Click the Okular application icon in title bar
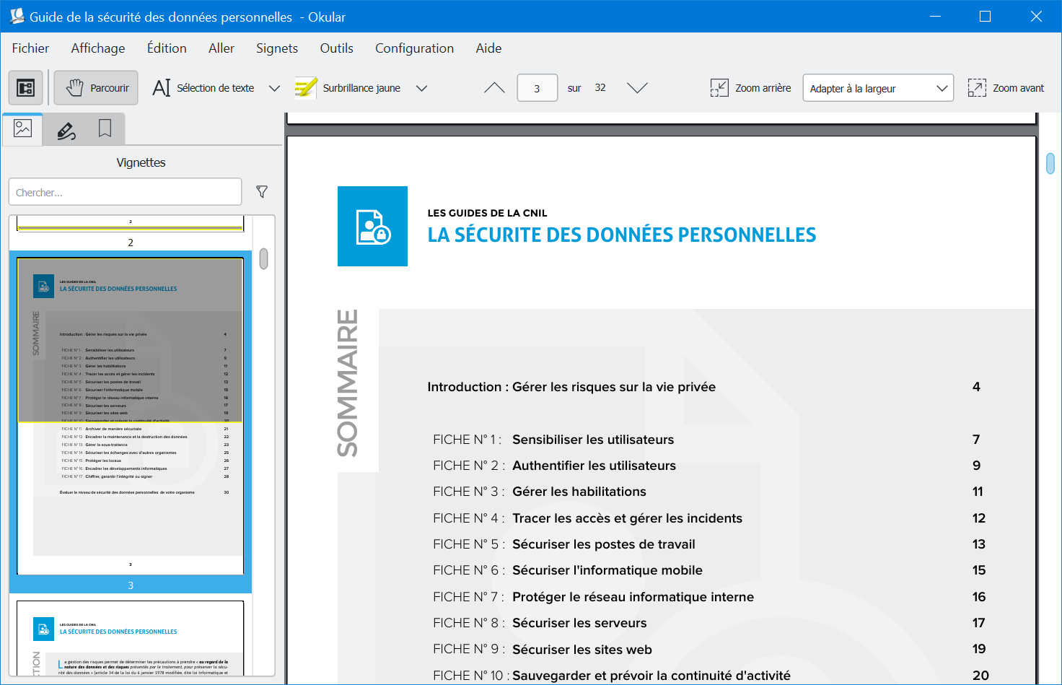Screen dimensions: 1062x685 [x=16, y=16]
